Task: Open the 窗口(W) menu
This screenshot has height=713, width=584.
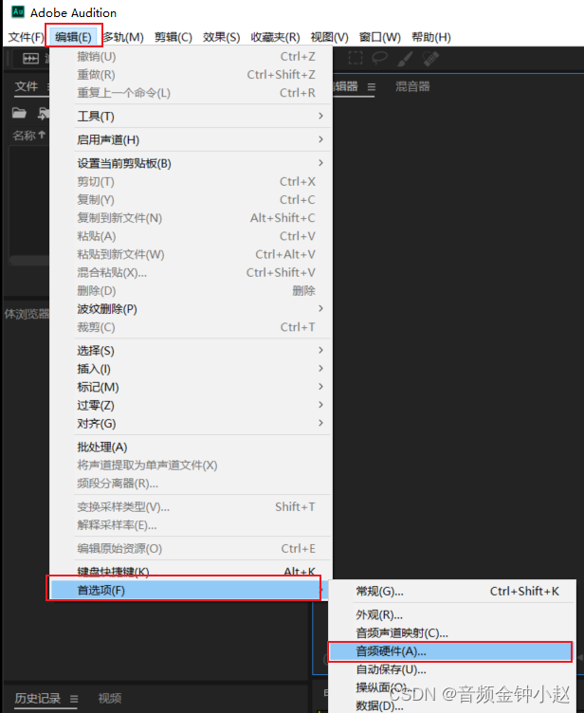Action: [380, 37]
